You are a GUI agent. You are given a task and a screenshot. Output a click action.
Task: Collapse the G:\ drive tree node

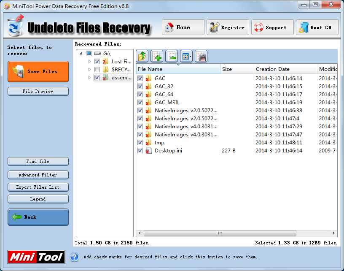click(81, 53)
